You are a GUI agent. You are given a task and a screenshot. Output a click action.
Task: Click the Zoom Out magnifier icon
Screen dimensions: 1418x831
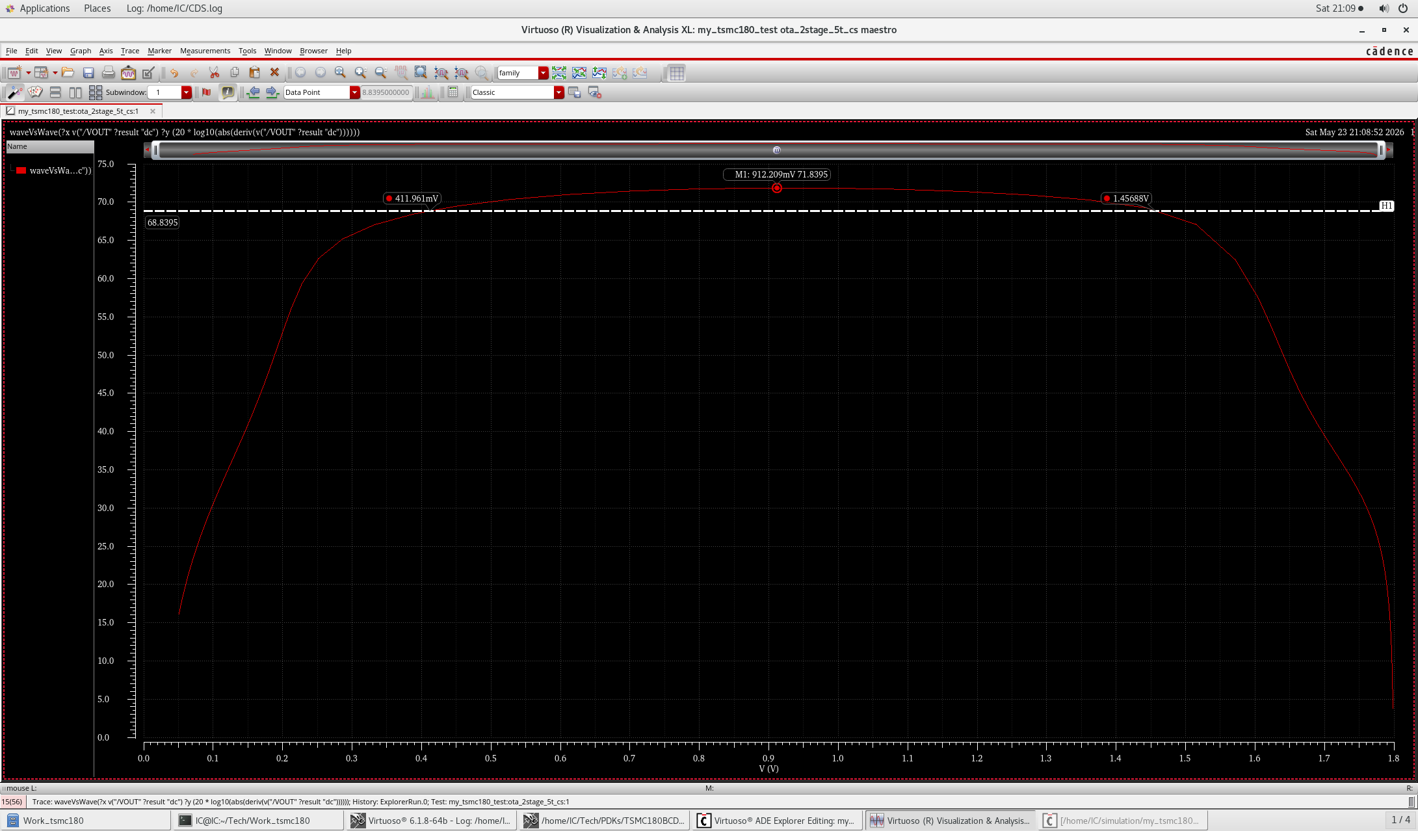point(381,73)
